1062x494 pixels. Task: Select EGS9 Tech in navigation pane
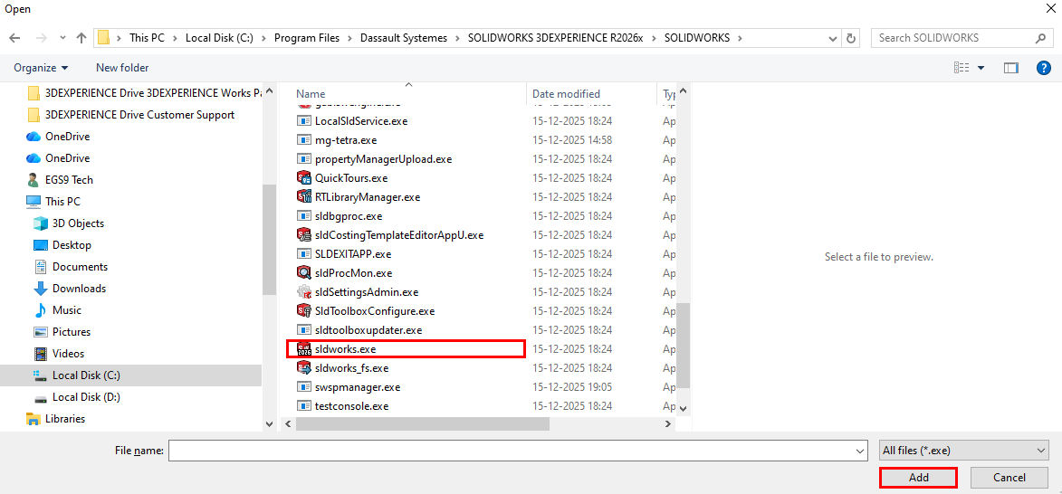click(x=69, y=180)
